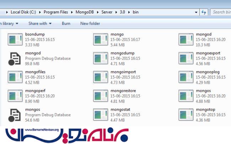
Task: Select the mongoexport application icon
Action: tap(186, 58)
